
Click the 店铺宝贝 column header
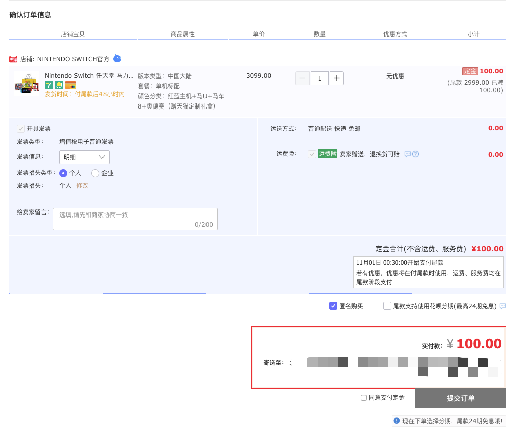(x=73, y=34)
